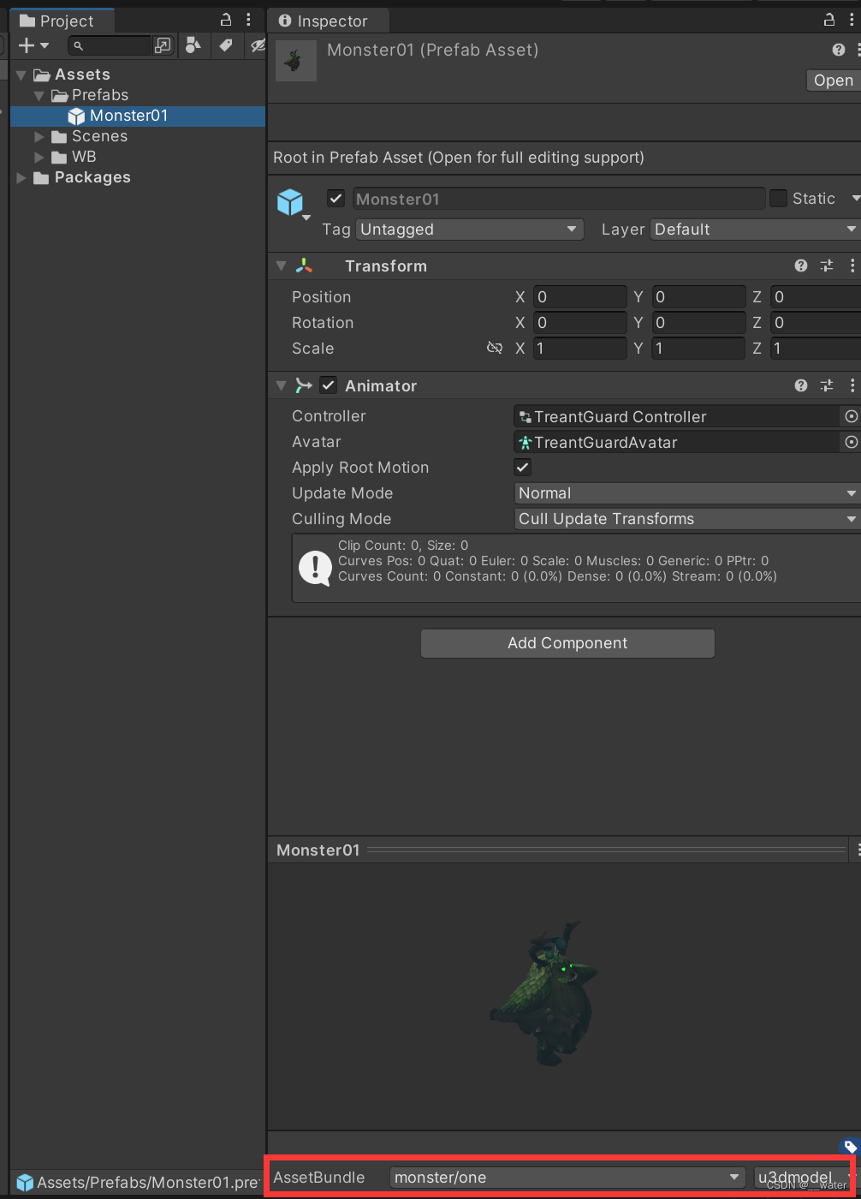Click the Open button for the prefab
The width and height of the screenshot is (861, 1199).
tap(832, 80)
